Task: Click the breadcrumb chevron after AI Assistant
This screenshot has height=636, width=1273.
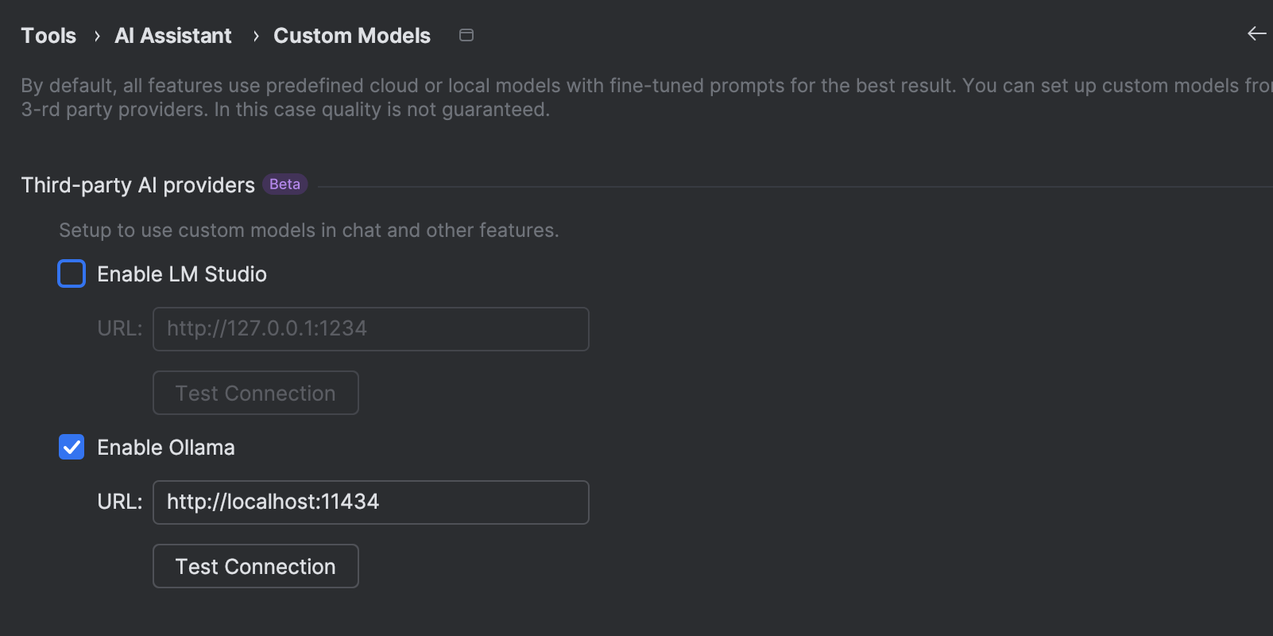Action: coord(256,36)
